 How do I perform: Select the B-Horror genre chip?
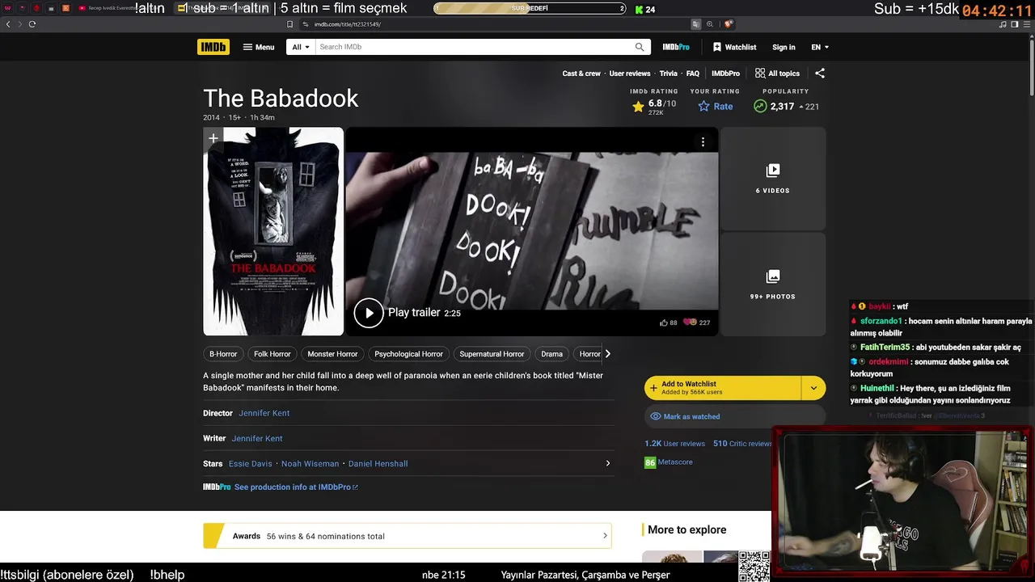[223, 354]
